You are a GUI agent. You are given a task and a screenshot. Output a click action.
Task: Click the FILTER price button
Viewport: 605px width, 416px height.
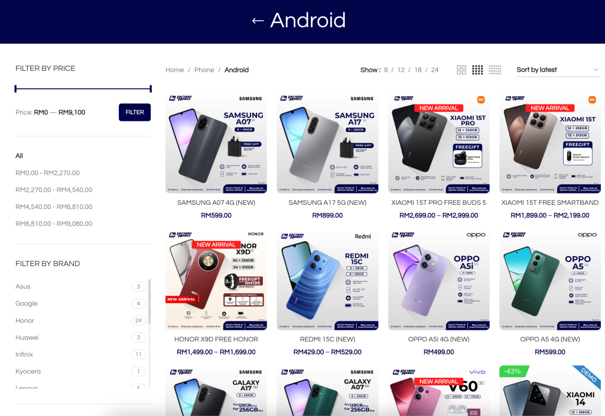[135, 112]
